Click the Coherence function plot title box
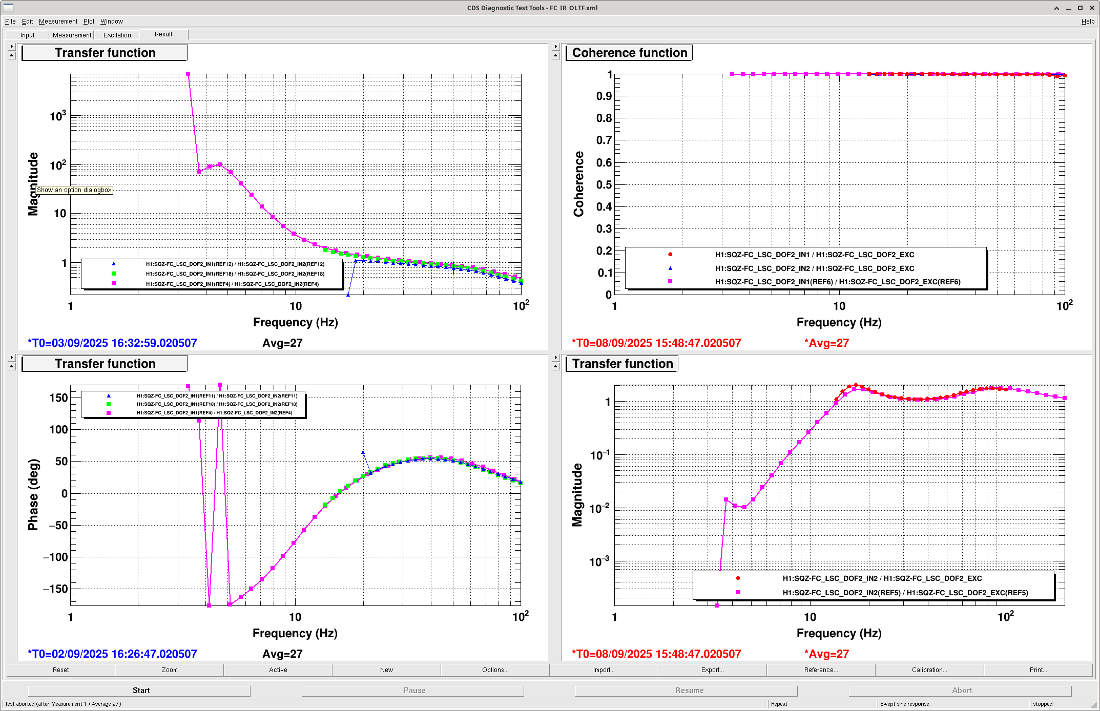Screen dimensions: 1100x711 click(629, 53)
